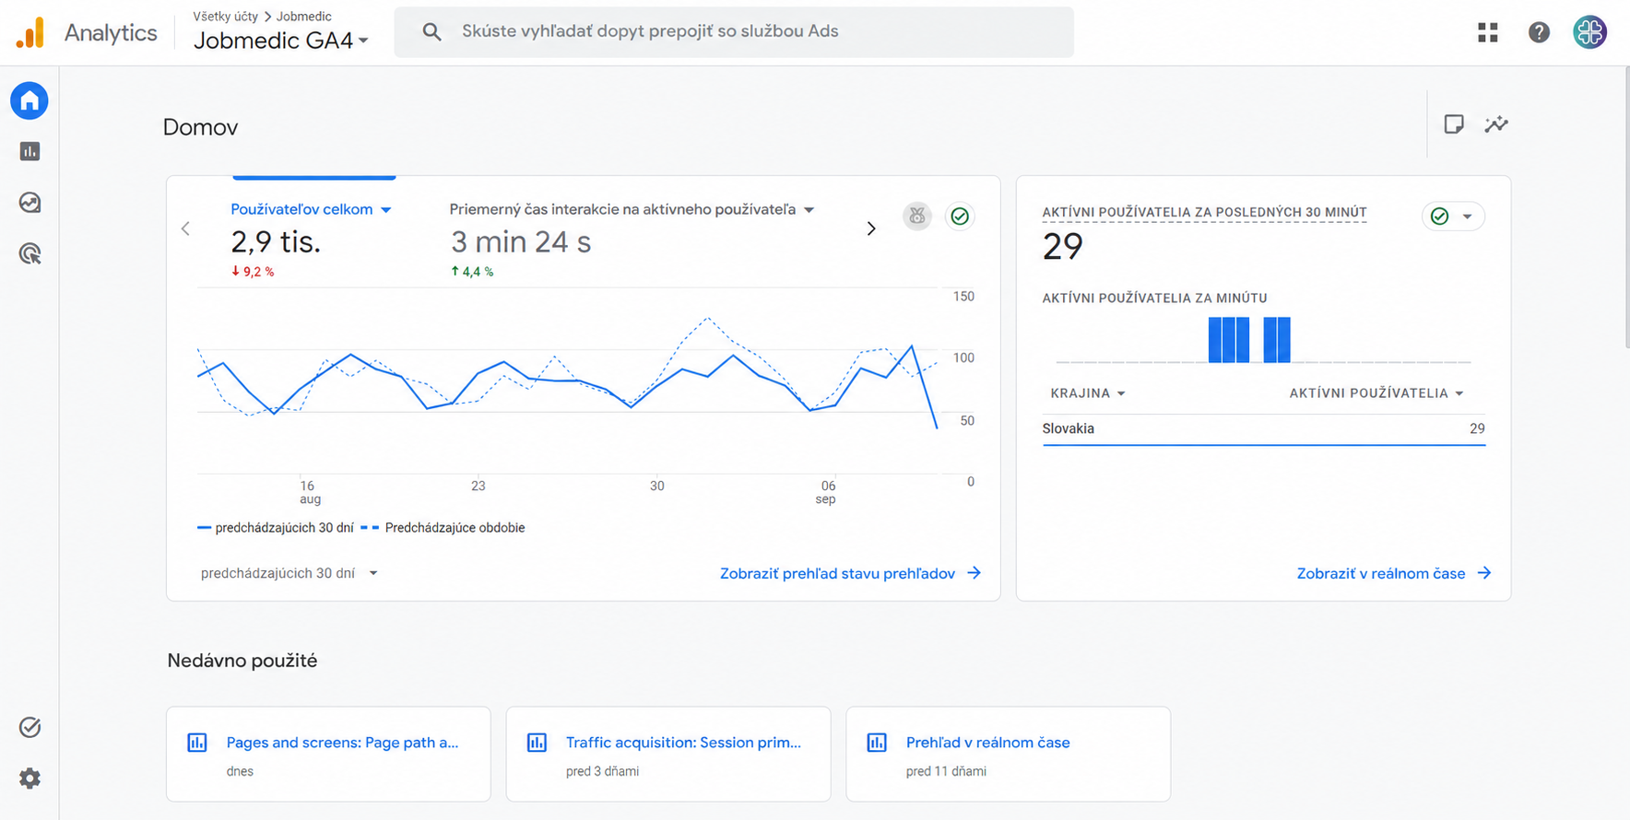Open the annotations note icon near Domov

point(1454,124)
